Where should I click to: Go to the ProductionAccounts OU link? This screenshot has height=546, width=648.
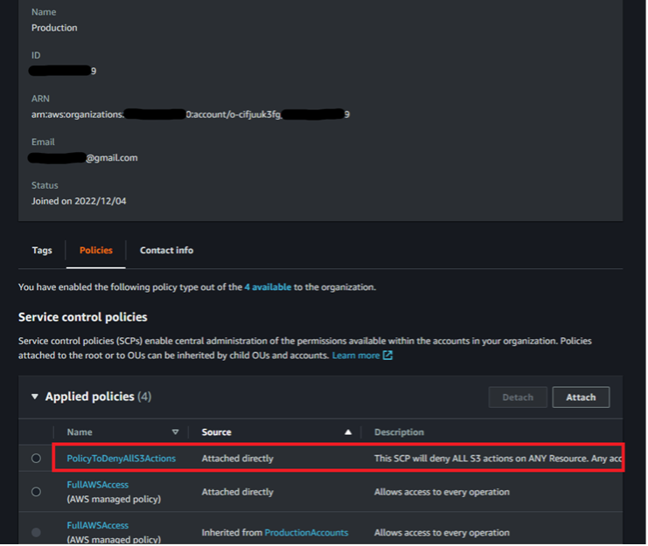click(x=306, y=533)
